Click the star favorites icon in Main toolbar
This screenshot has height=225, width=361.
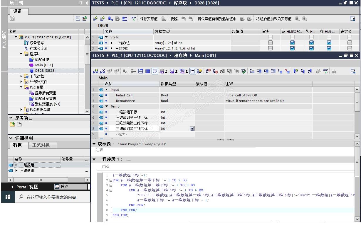200,71
